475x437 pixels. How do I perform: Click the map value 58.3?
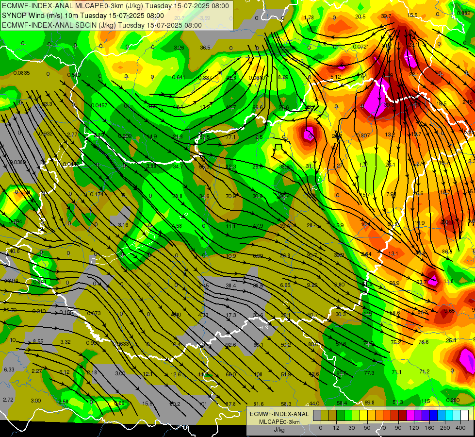point(286,404)
